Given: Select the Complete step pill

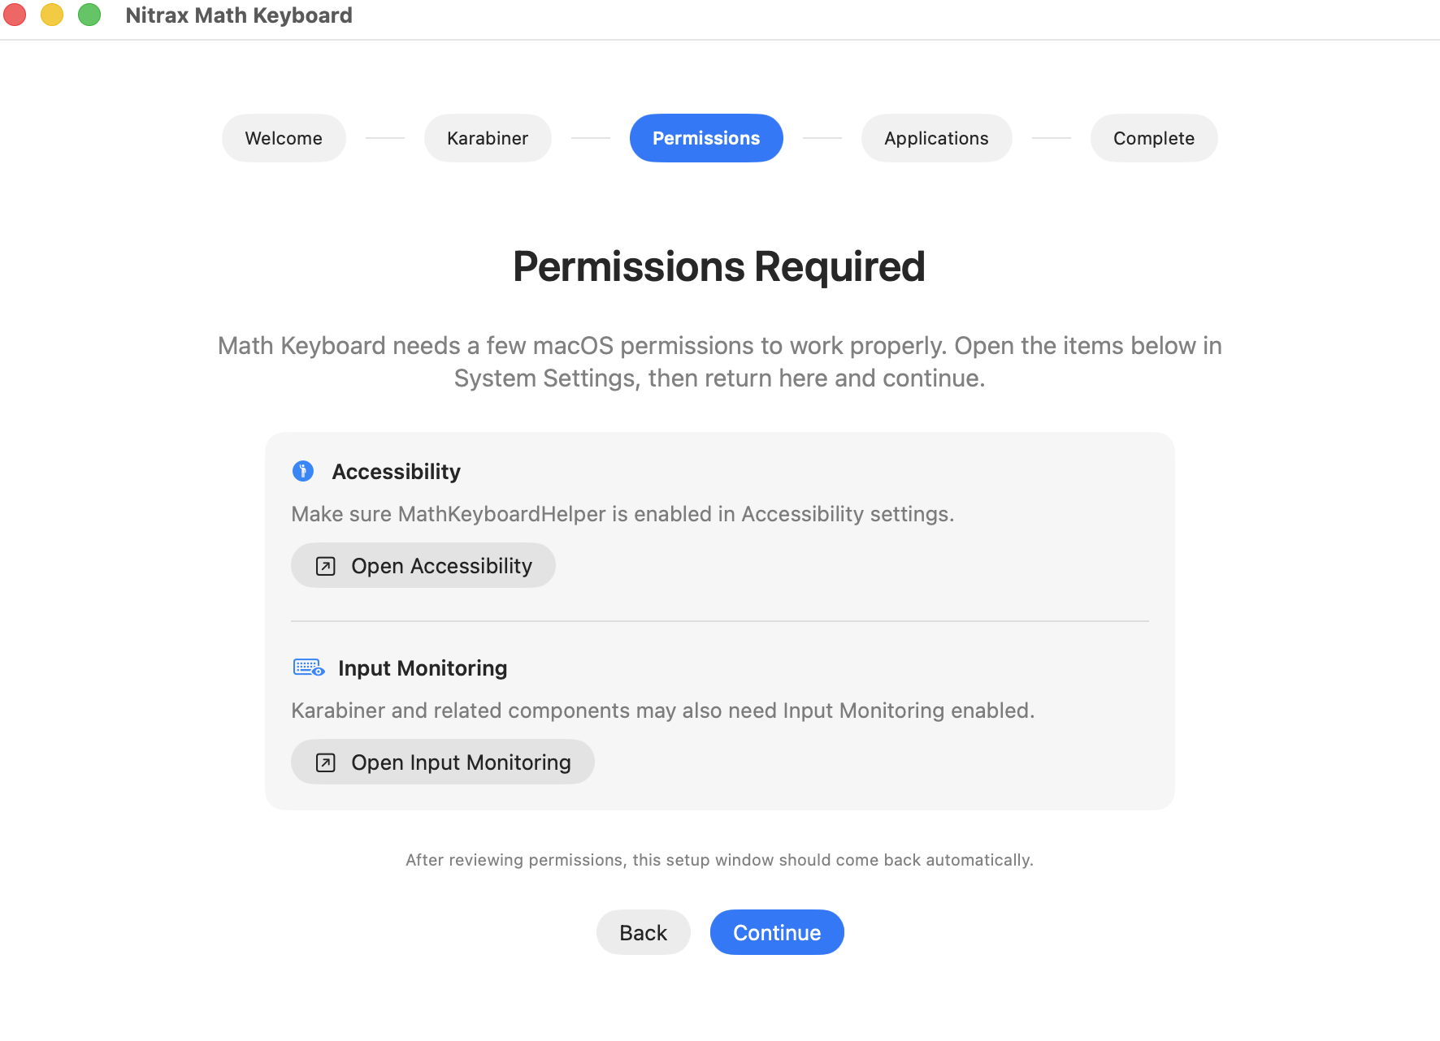Looking at the screenshot, I should [1153, 138].
